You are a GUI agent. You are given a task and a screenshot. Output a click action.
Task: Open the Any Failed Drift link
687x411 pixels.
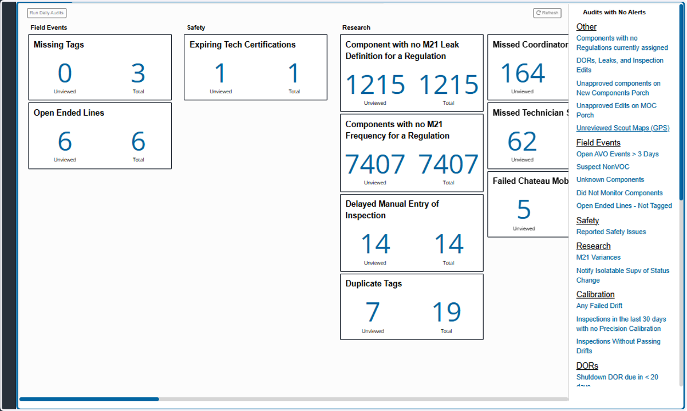point(599,306)
